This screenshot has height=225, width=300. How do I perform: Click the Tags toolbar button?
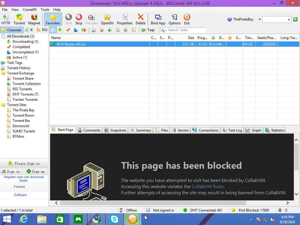click(148, 30)
